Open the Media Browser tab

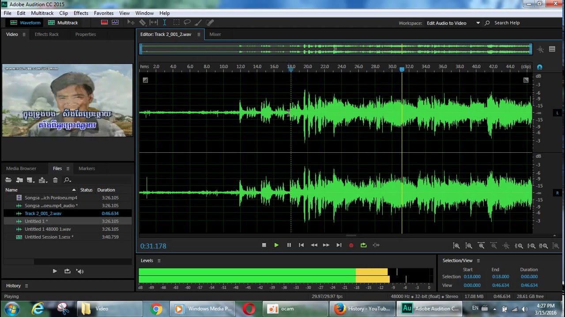pyautogui.click(x=21, y=169)
